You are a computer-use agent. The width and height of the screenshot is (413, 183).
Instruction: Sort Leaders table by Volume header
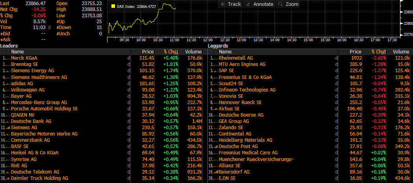[x=193, y=52]
